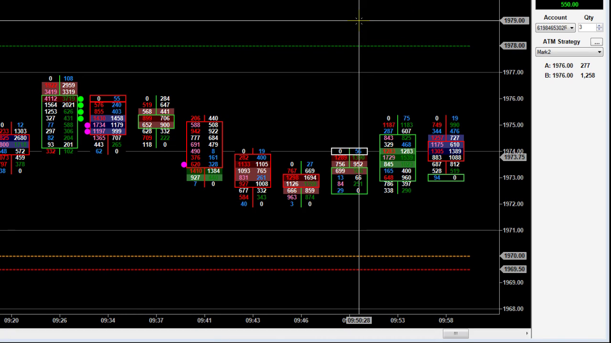Screen dimensions: 611x343
Task: Click the A: 1976.00 ask price text
Action: 559,66
